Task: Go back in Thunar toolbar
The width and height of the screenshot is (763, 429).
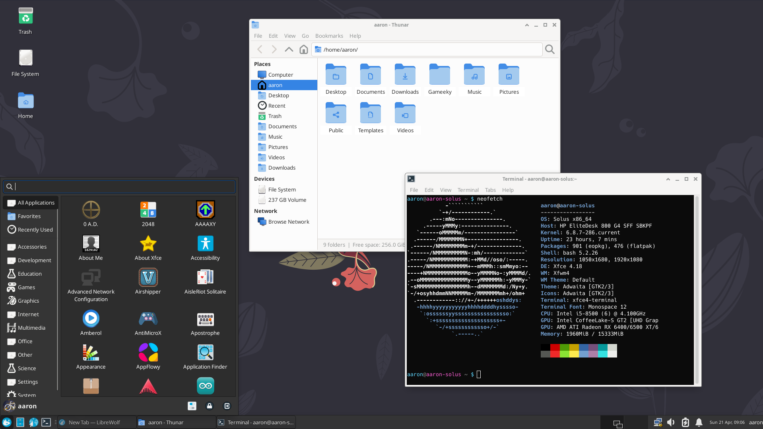Action: point(260,49)
